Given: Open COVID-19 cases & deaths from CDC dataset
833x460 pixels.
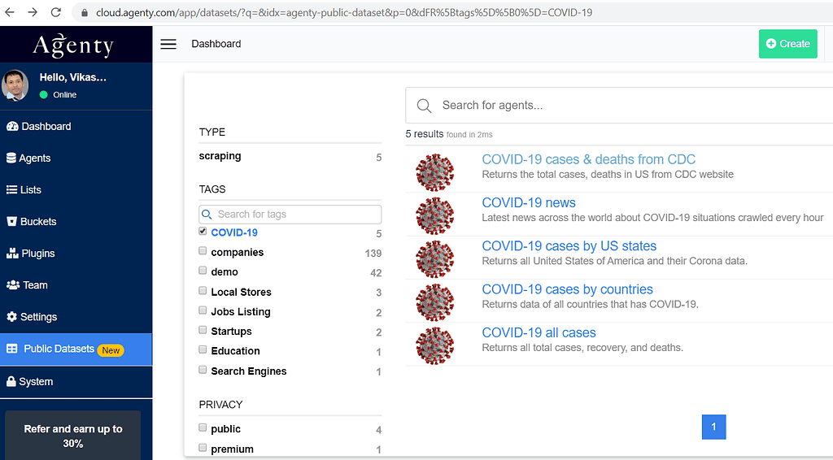Looking at the screenshot, I should point(589,159).
